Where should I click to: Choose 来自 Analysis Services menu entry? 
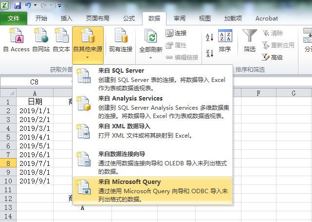[x=153, y=107]
